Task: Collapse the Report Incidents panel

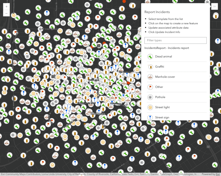Action: coord(214,7)
